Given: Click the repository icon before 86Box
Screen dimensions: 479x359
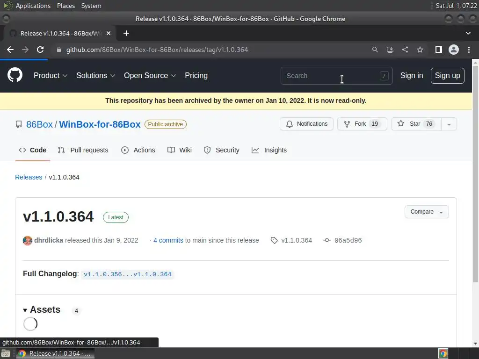Looking at the screenshot, I should [19, 124].
